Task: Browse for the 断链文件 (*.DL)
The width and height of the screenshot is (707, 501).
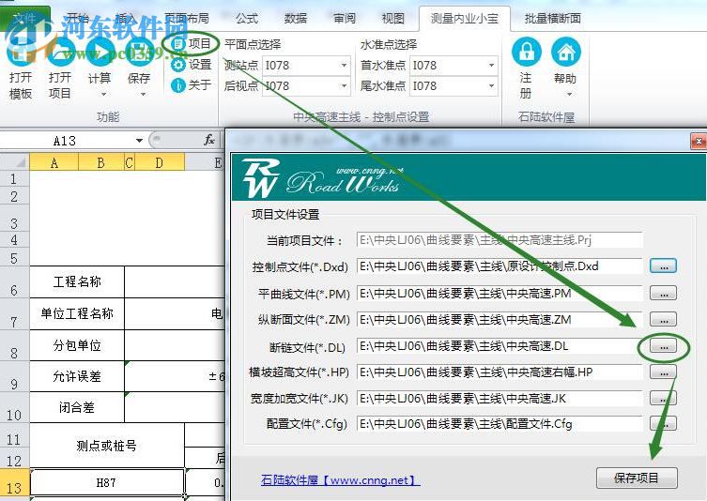Action: click(x=663, y=346)
